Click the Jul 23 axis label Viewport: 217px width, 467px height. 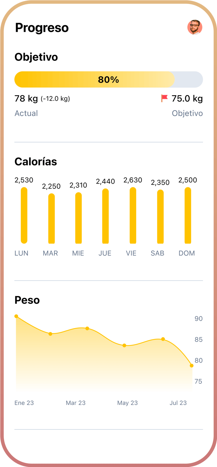178,403
